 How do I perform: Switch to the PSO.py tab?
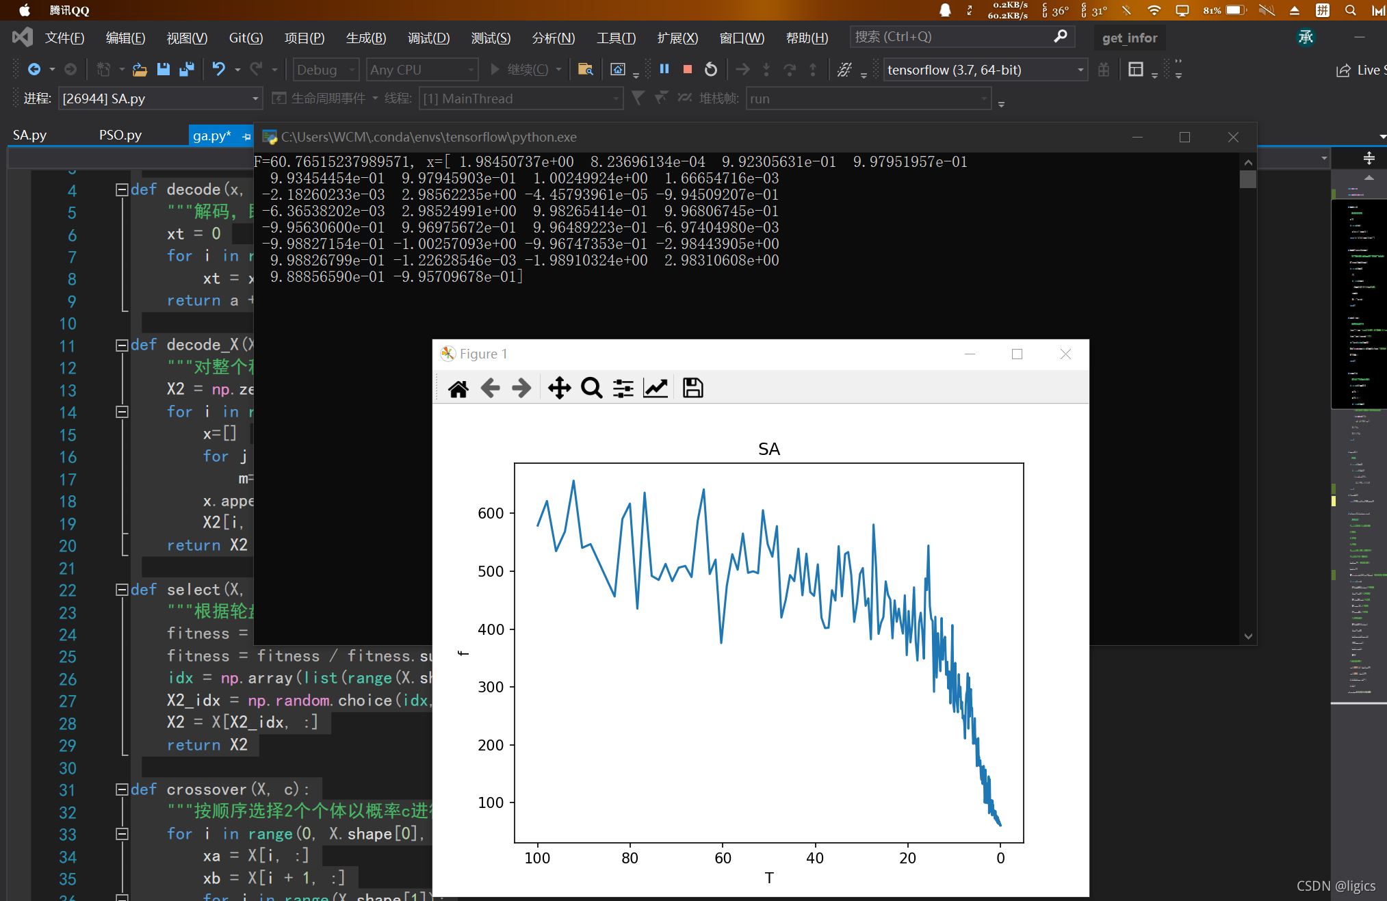pyautogui.click(x=120, y=135)
